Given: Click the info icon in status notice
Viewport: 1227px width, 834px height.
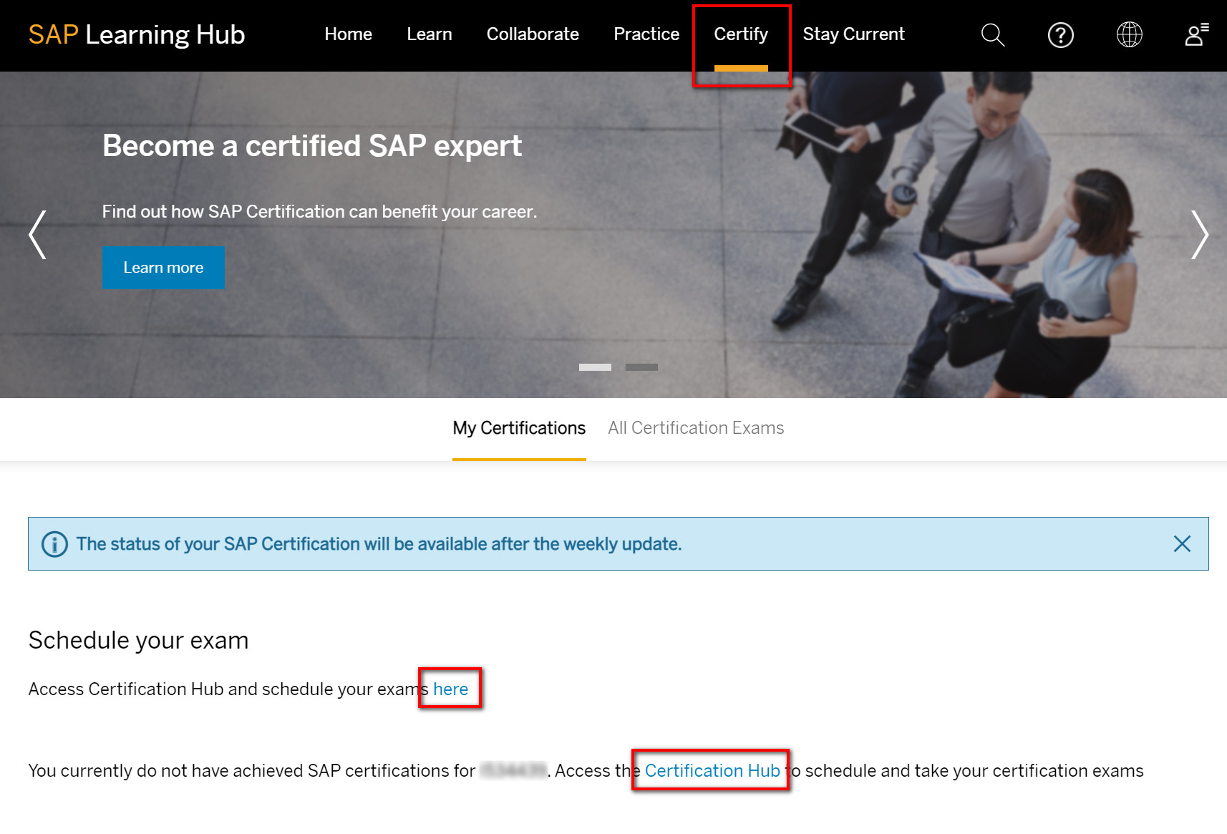Looking at the screenshot, I should 54,544.
